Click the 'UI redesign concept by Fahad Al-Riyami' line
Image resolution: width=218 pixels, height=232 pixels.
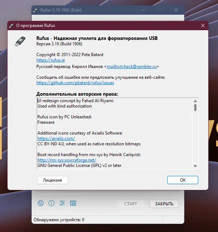(75, 101)
